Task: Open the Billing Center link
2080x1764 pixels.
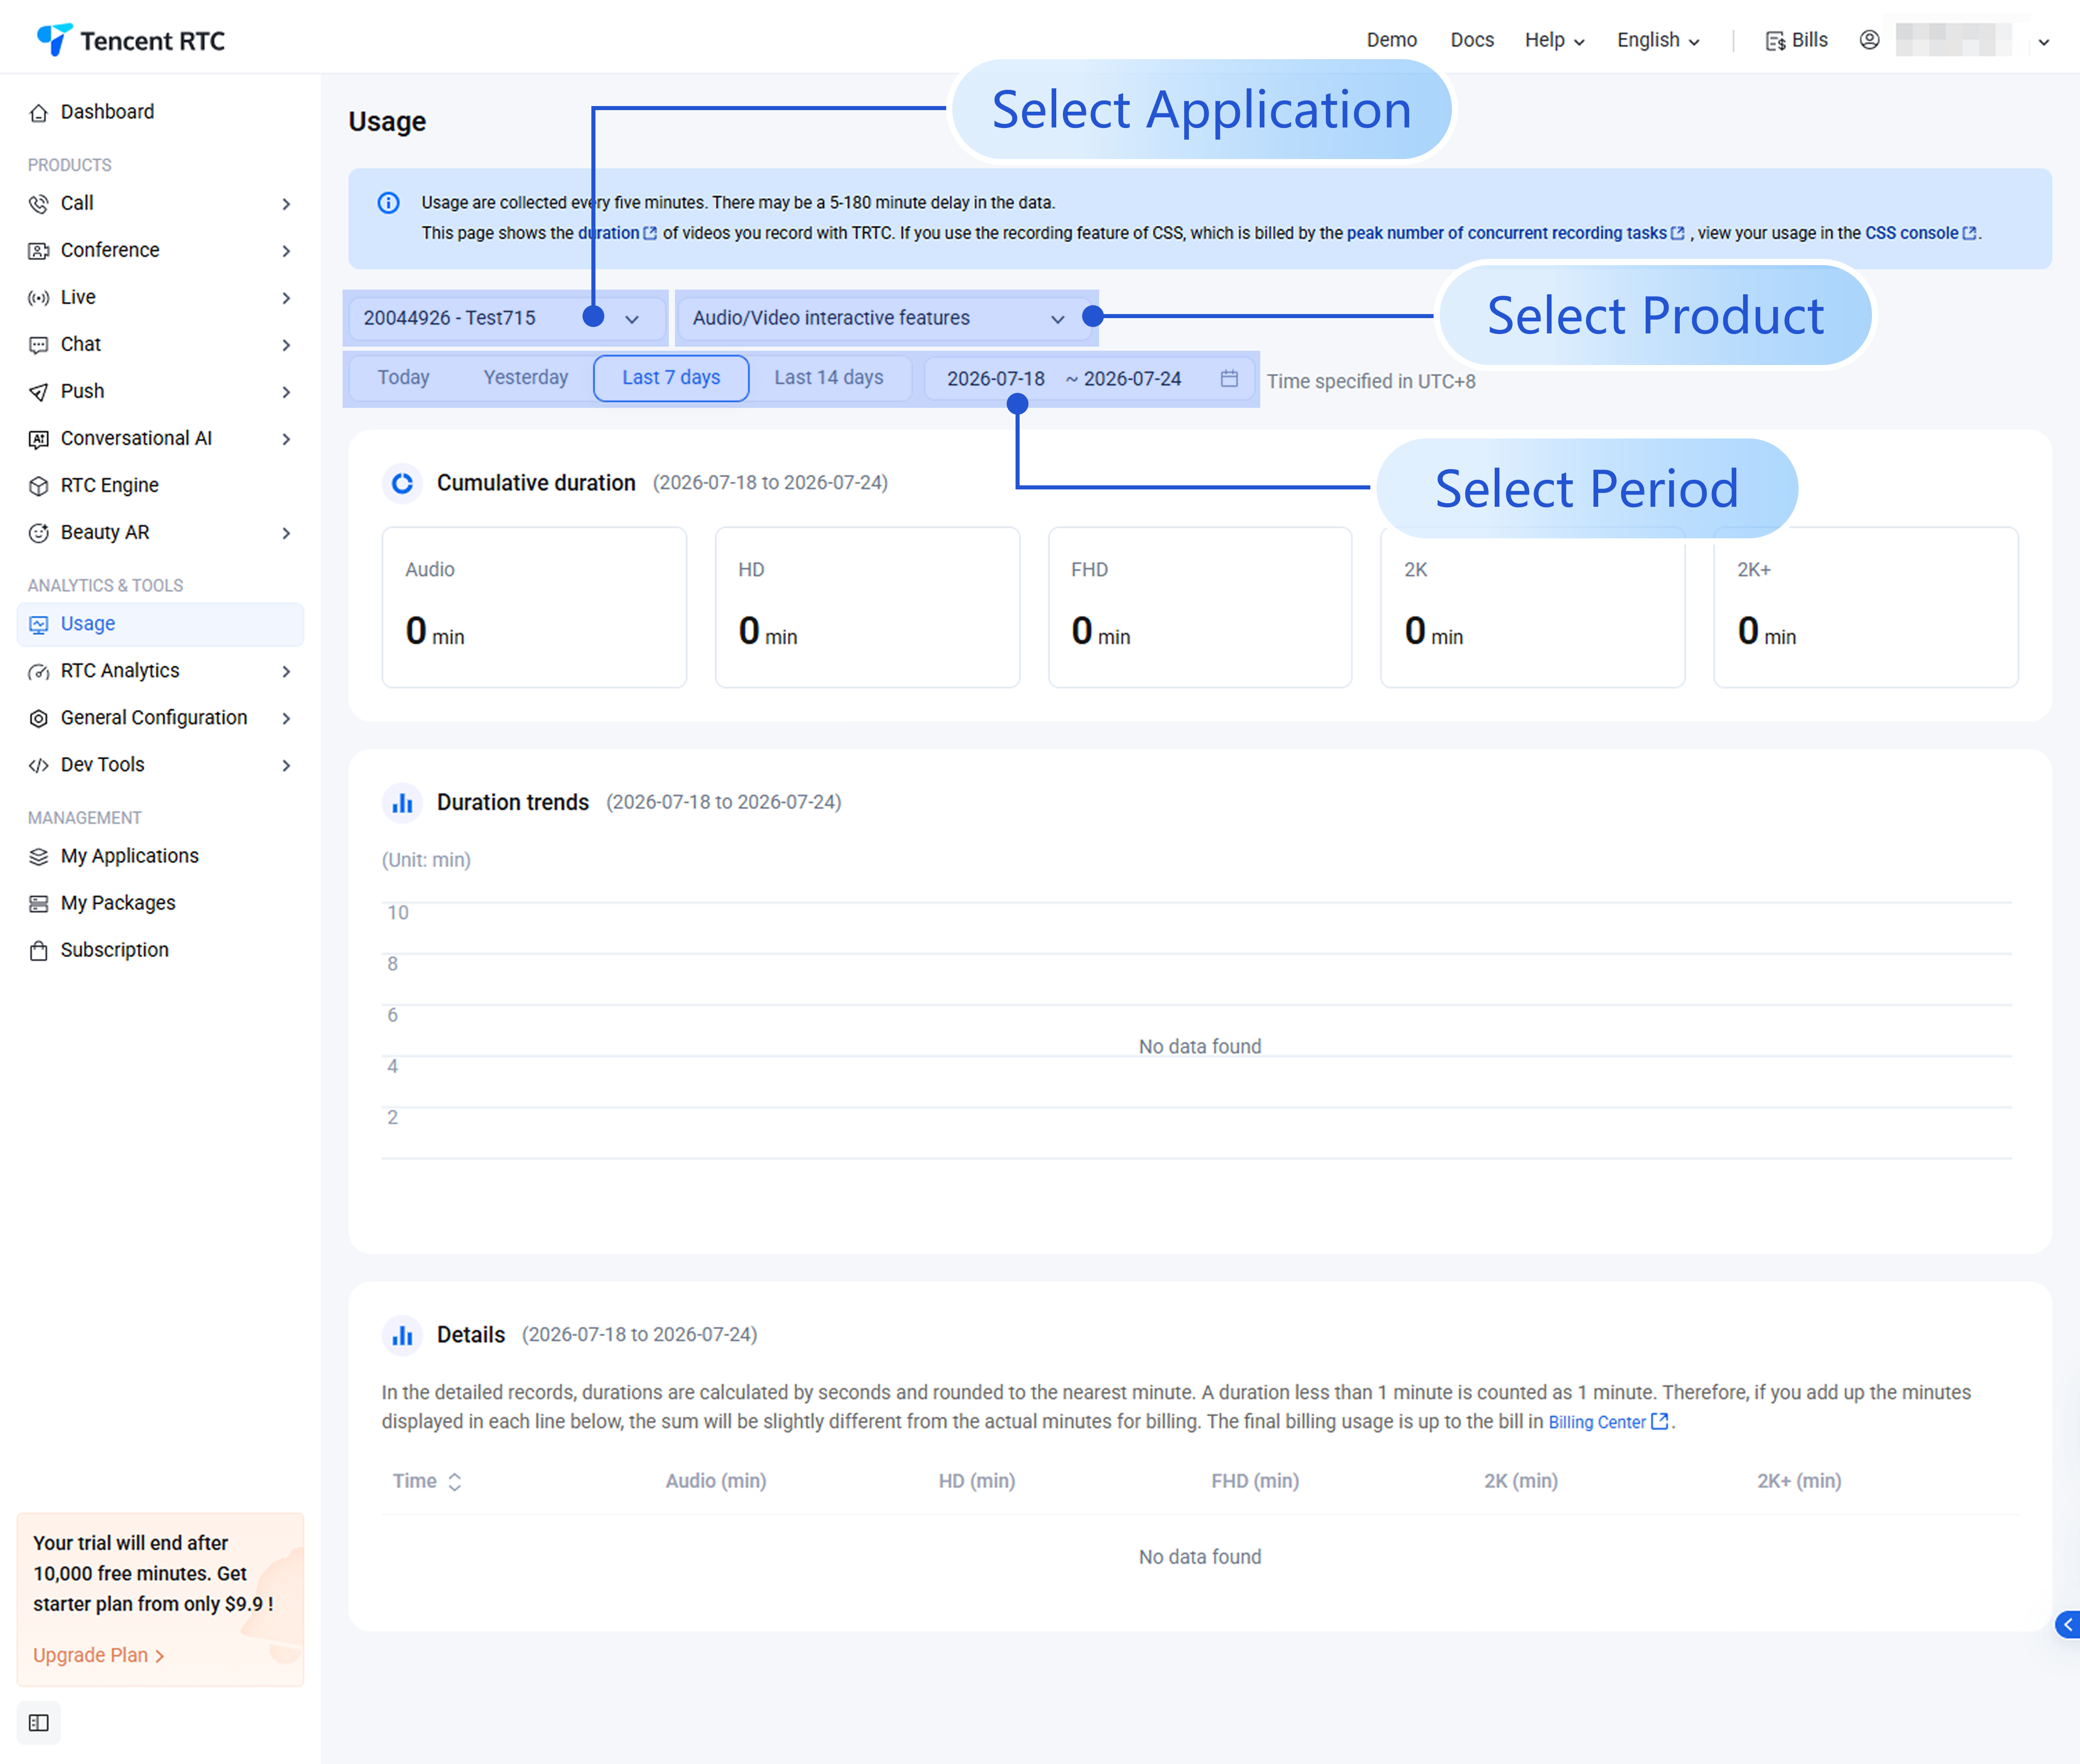Action: coord(1608,1422)
